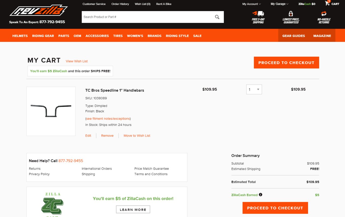
Task: Open the My Account dropdown
Action: (x=251, y=4)
